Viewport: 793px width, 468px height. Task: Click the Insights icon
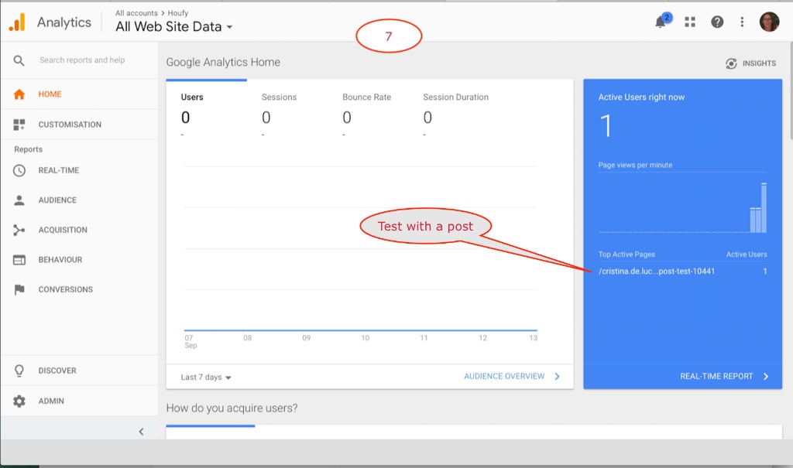coord(731,63)
